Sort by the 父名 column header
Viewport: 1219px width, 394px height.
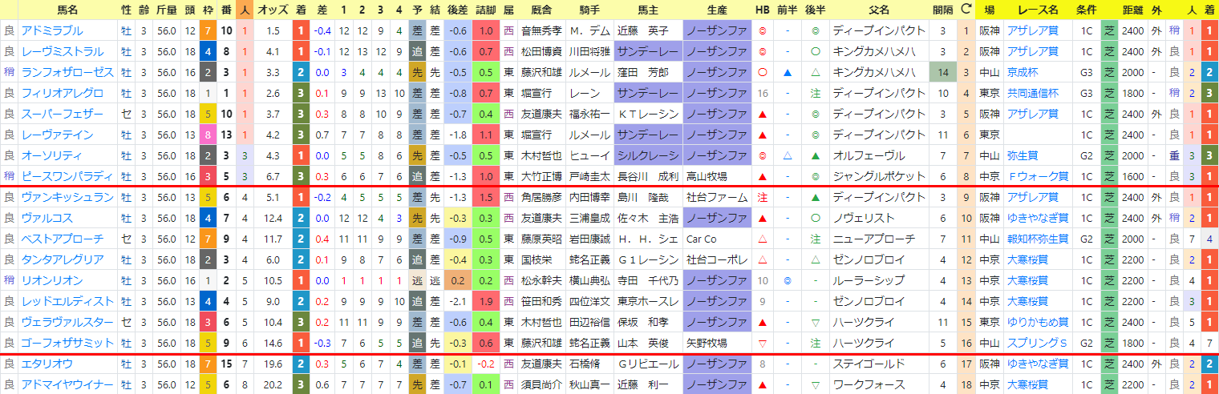(x=879, y=10)
